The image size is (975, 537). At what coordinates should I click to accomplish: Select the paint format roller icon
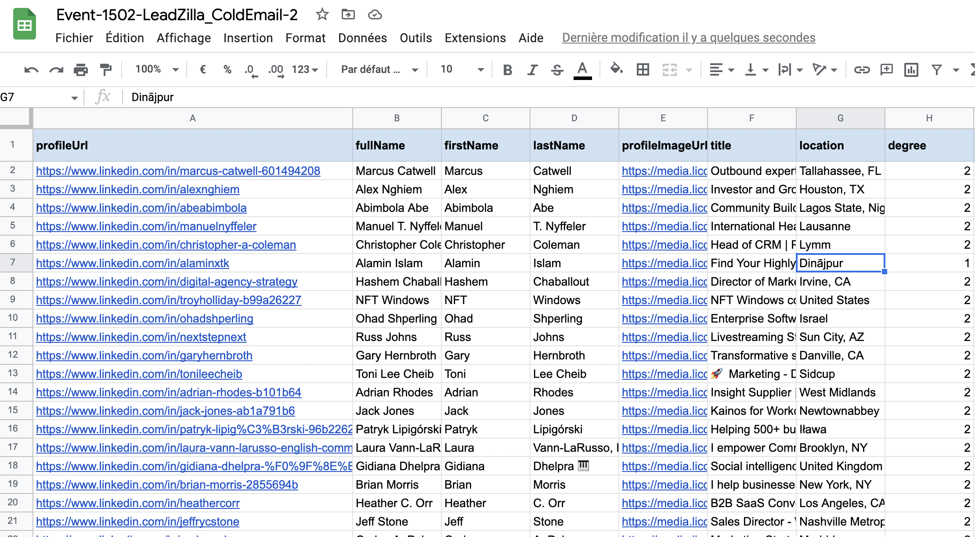106,69
